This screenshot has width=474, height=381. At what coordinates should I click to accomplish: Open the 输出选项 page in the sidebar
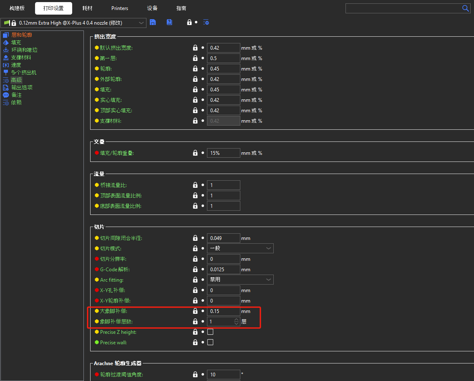click(22, 87)
